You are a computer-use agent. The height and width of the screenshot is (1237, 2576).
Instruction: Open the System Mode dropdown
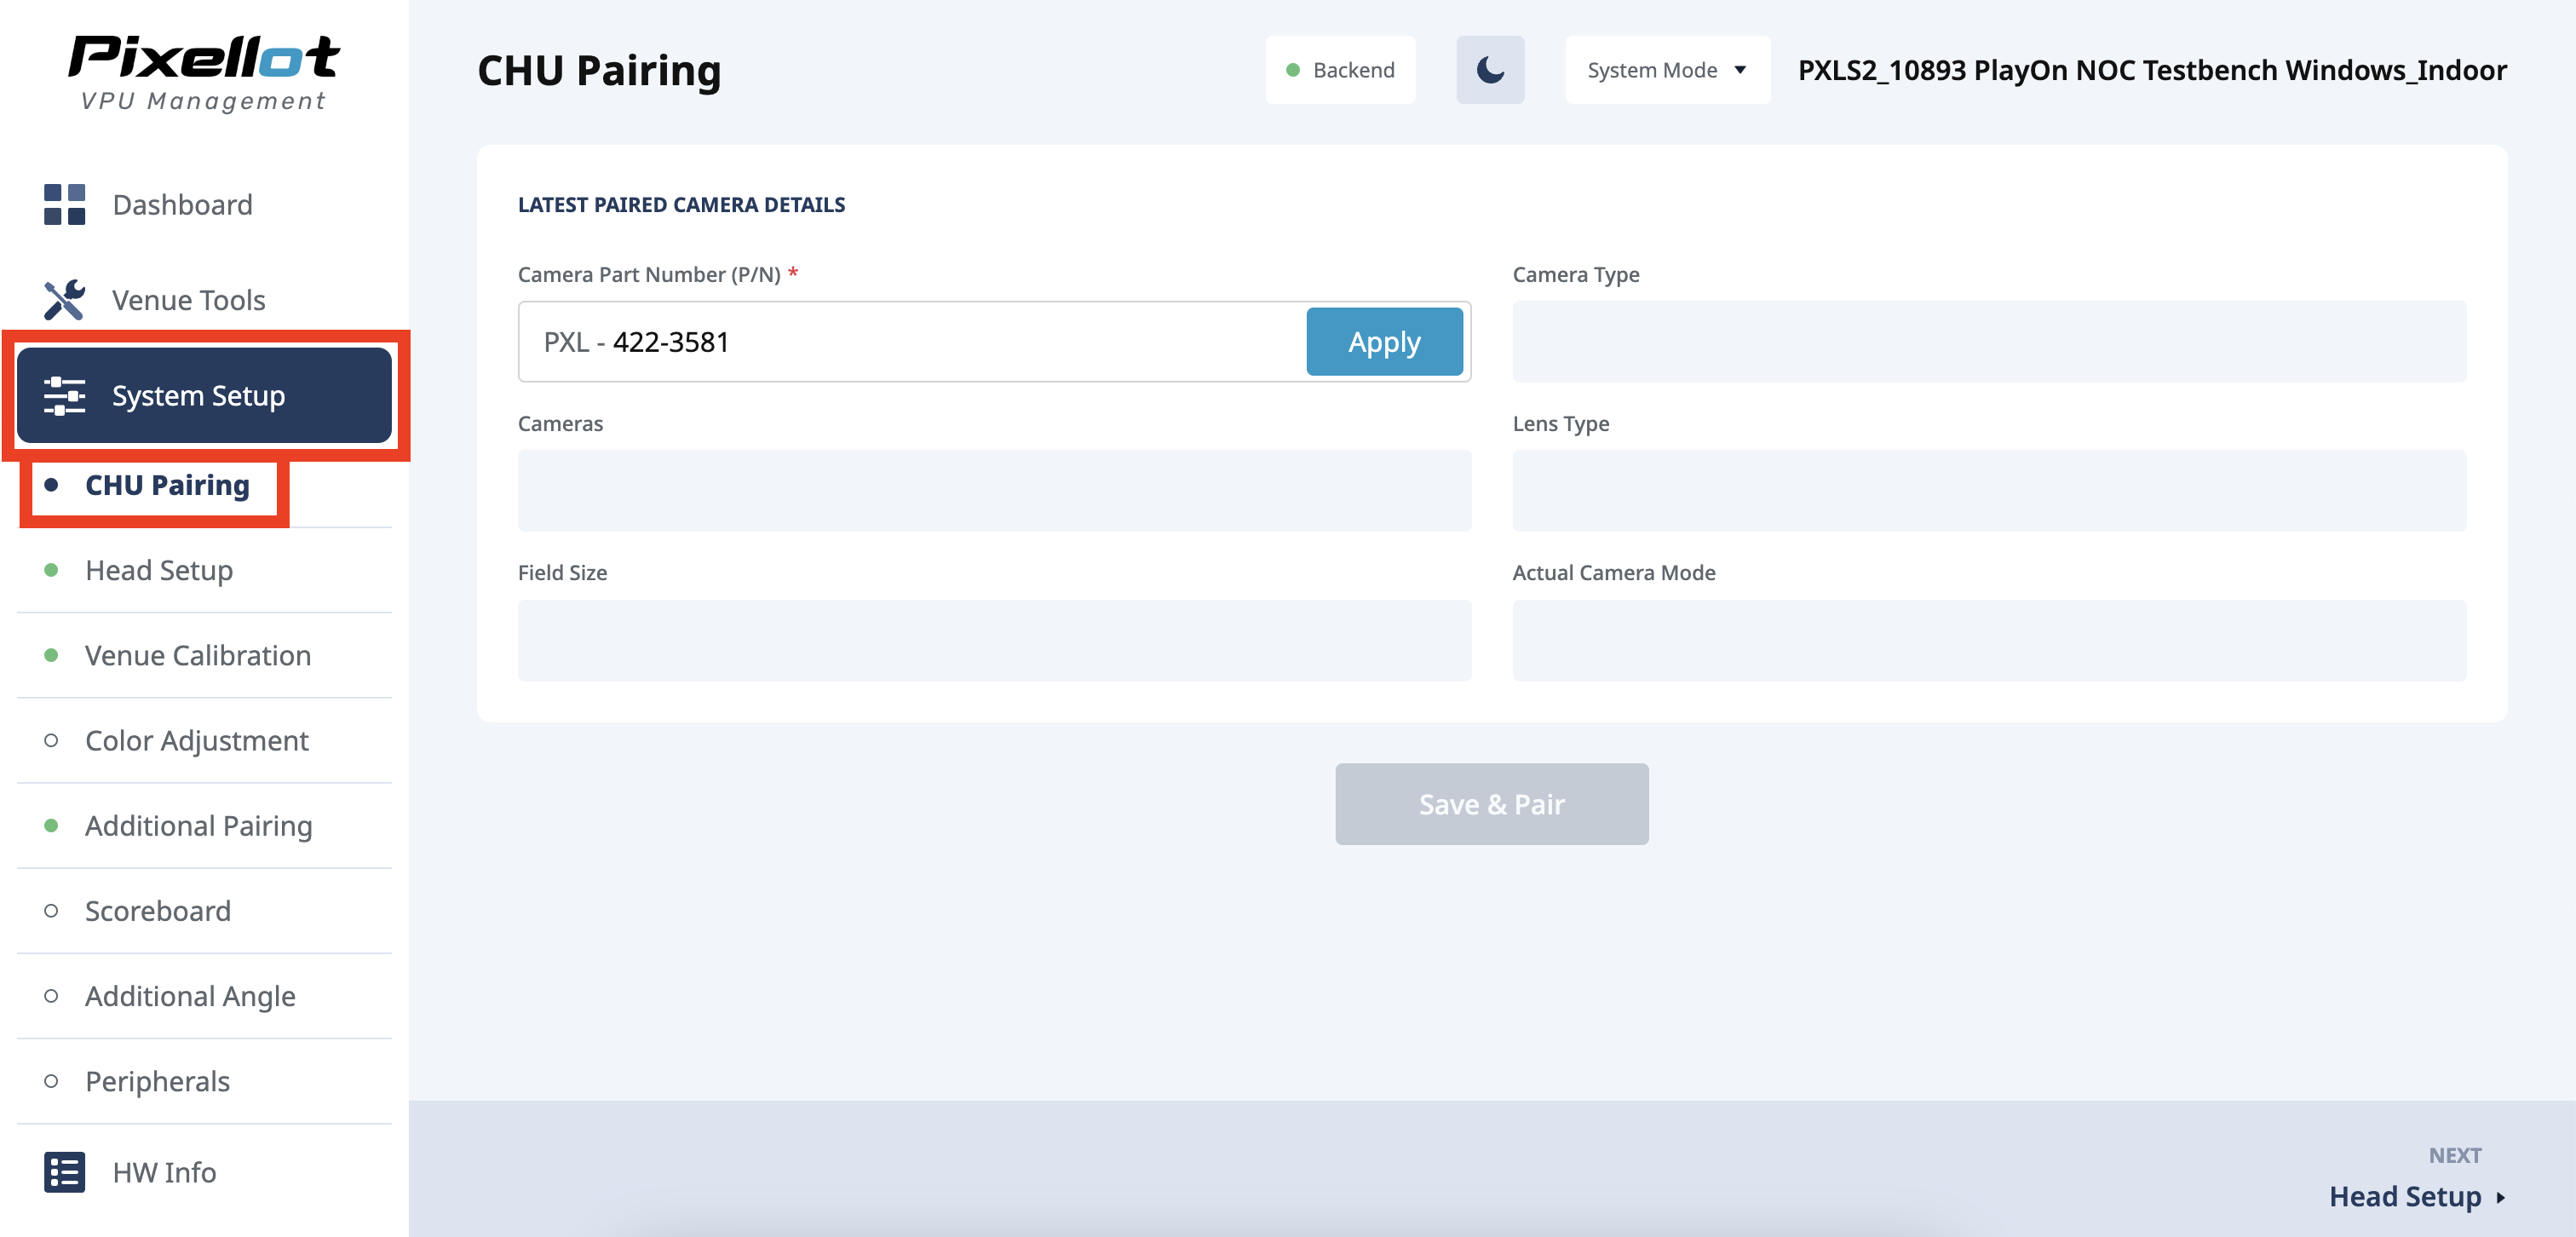click(1666, 70)
